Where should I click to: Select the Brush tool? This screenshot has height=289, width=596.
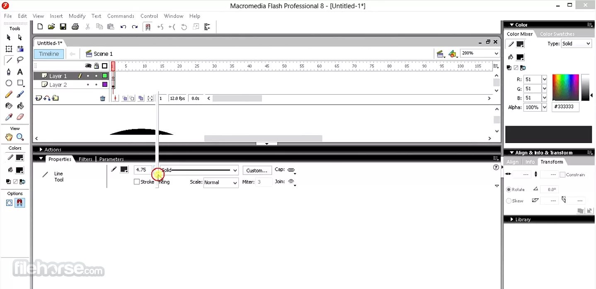20,95
